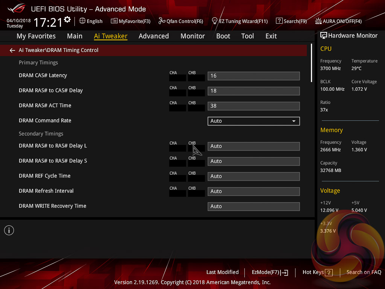The image size is (385, 289).
Task: Open Search on FAQ link
Action: (364, 272)
